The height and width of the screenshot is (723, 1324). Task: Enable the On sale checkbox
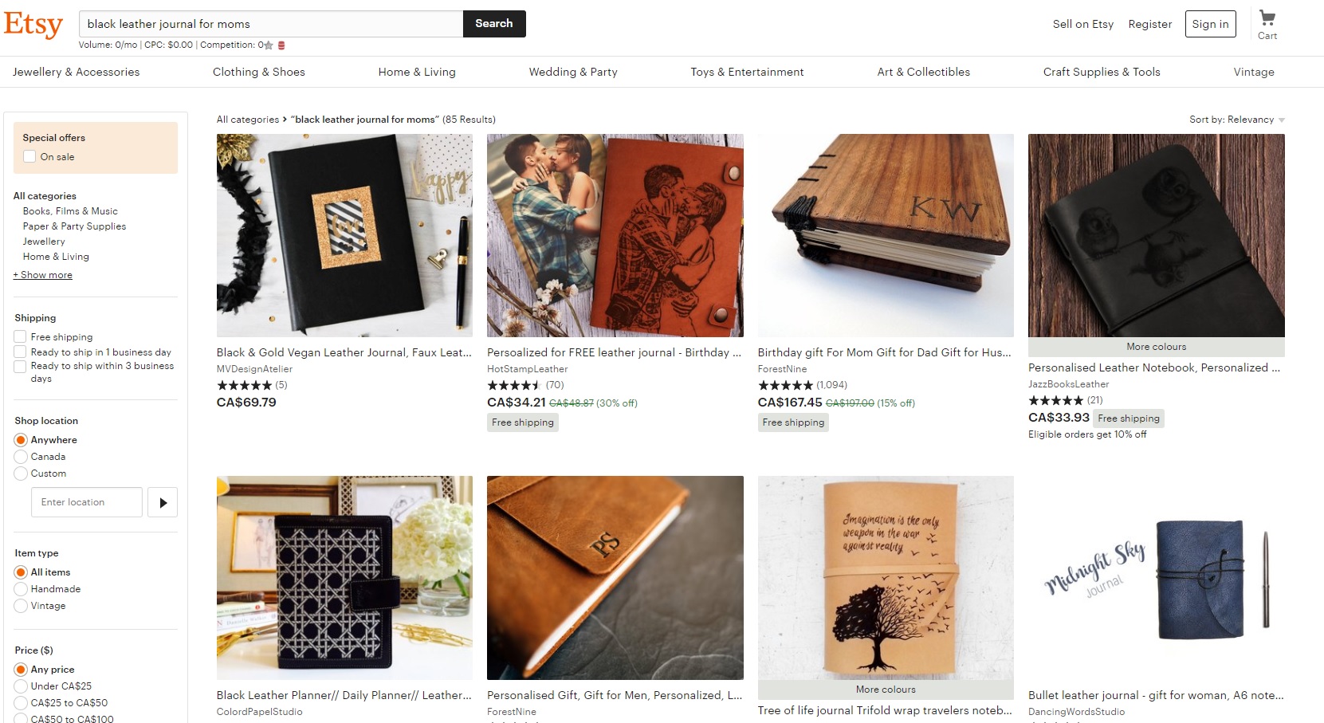(x=29, y=157)
